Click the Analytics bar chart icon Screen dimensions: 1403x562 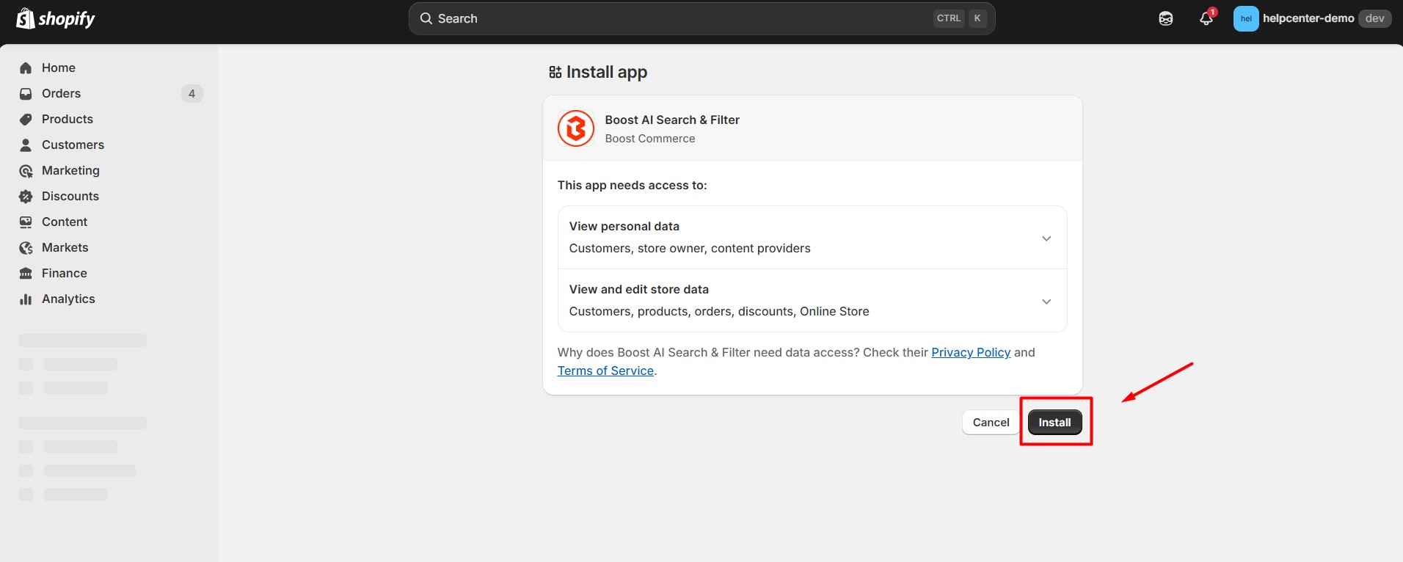click(x=26, y=299)
